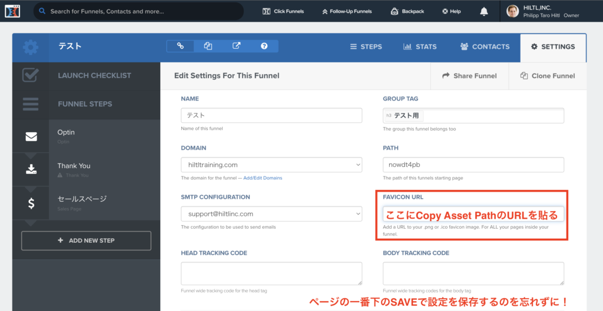Screen dimensions: 603x311
Task: Switch to the STEPS tab
Action: pyautogui.click(x=366, y=46)
